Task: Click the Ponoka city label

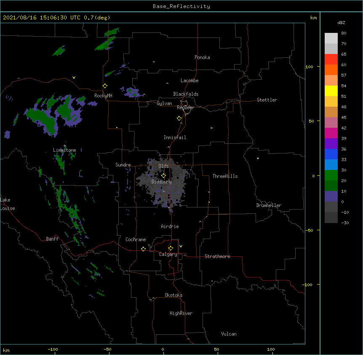Action: (202, 57)
